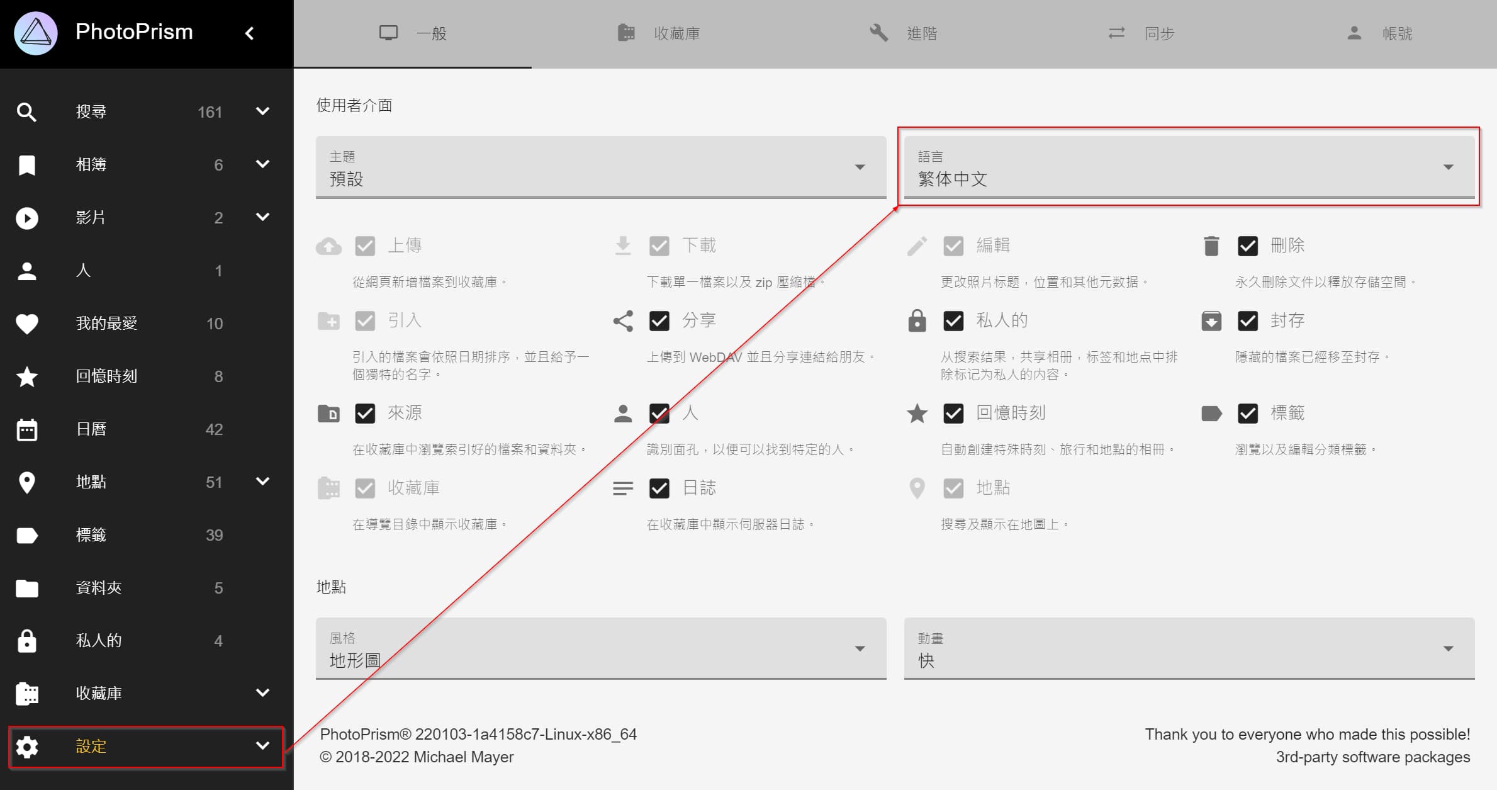
Task: Click the pencil icon beside 編輯
Action: (917, 245)
